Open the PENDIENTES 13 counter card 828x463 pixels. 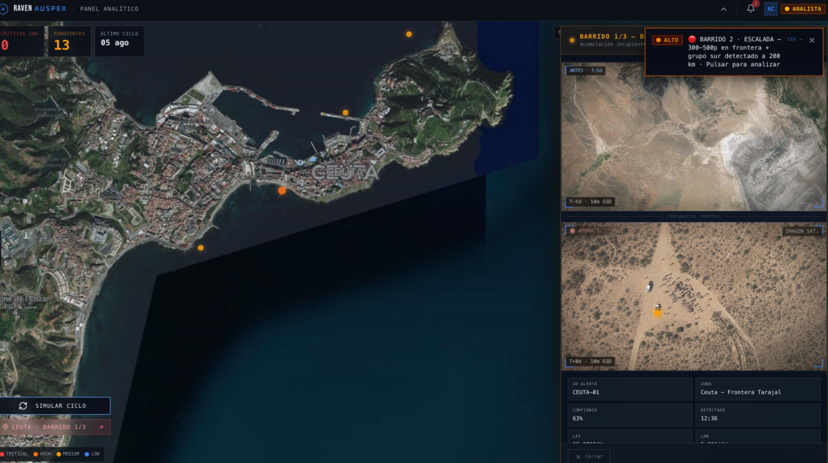point(69,41)
